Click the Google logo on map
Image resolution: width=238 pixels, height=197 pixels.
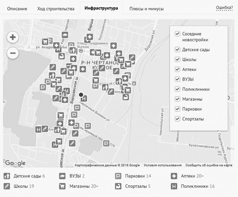point(15,163)
